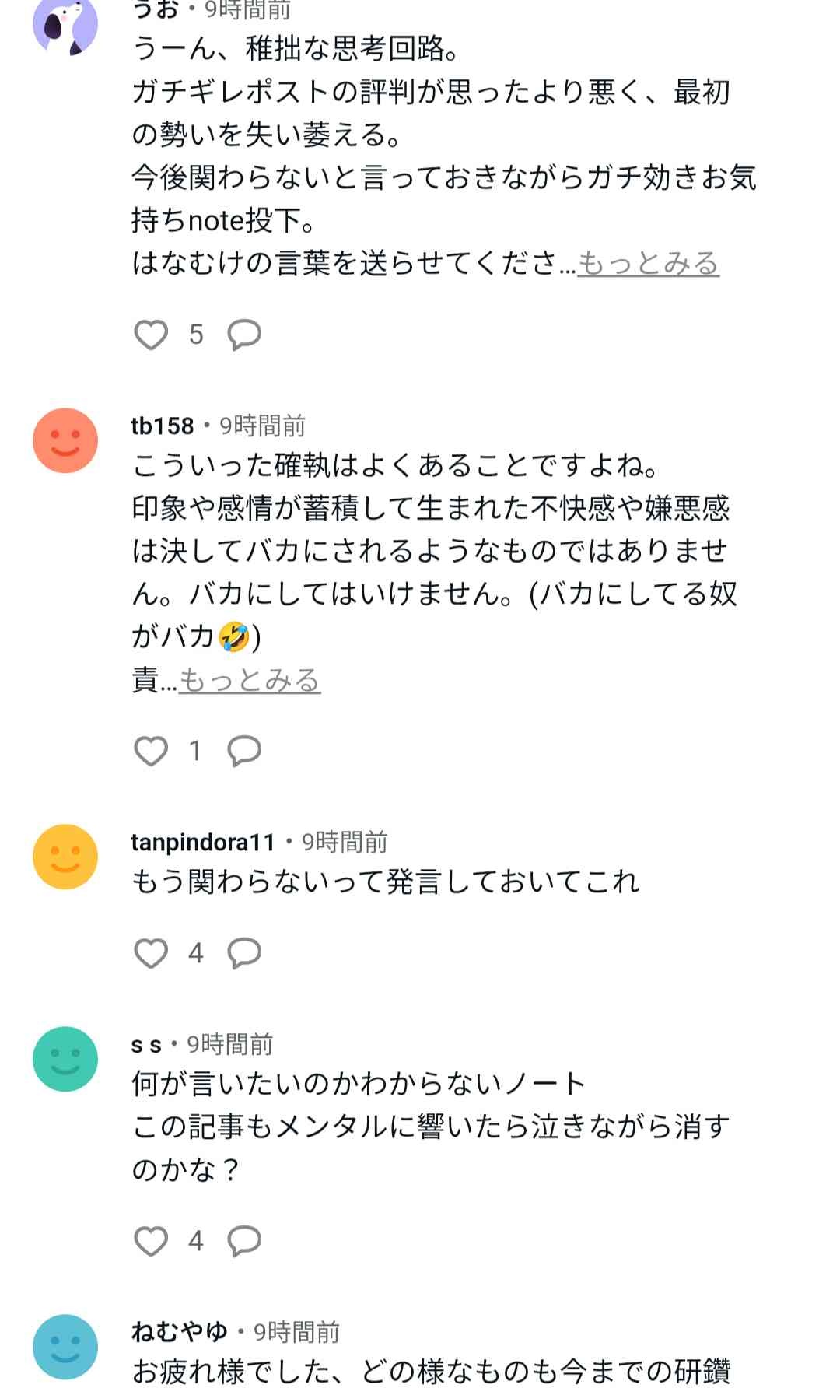Open tb158's red smiley avatar
This screenshot has height=1388, width=840.
coord(65,440)
